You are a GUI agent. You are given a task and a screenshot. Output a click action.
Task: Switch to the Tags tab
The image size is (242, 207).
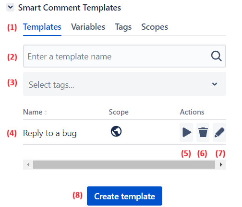(x=123, y=27)
